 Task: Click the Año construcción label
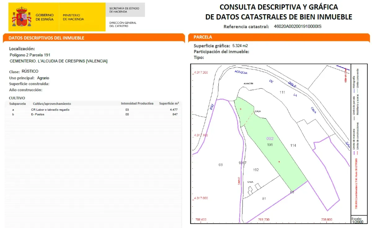[x=26, y=90]
